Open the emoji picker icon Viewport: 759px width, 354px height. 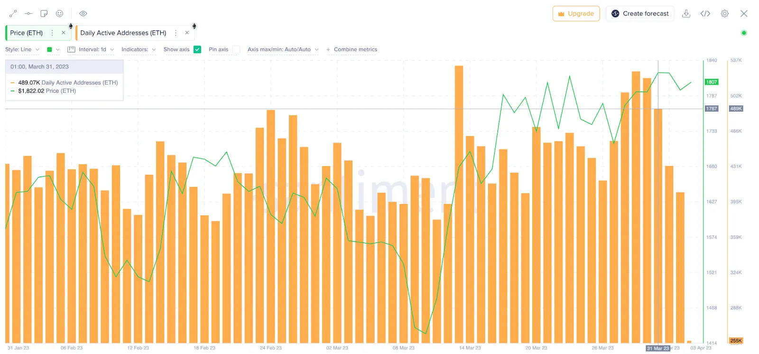tap(59, 14)
